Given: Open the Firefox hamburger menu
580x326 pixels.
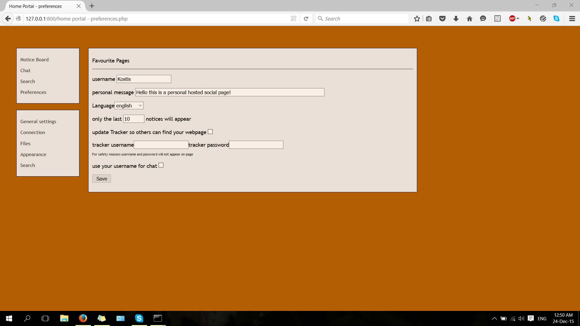Looking at the screenshot, I should click(572, 18).
